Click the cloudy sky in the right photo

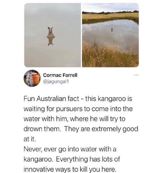click(x=110, y=7)
